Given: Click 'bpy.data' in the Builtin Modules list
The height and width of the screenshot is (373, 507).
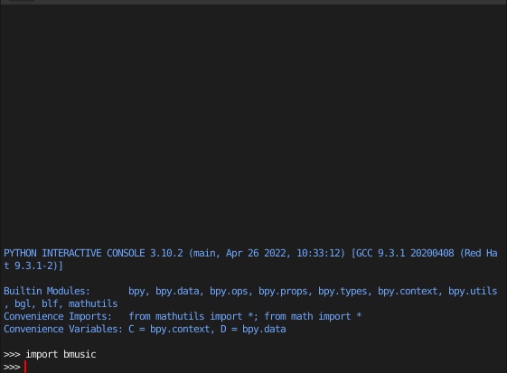Looking at the screenshot, I should point(177,291).
